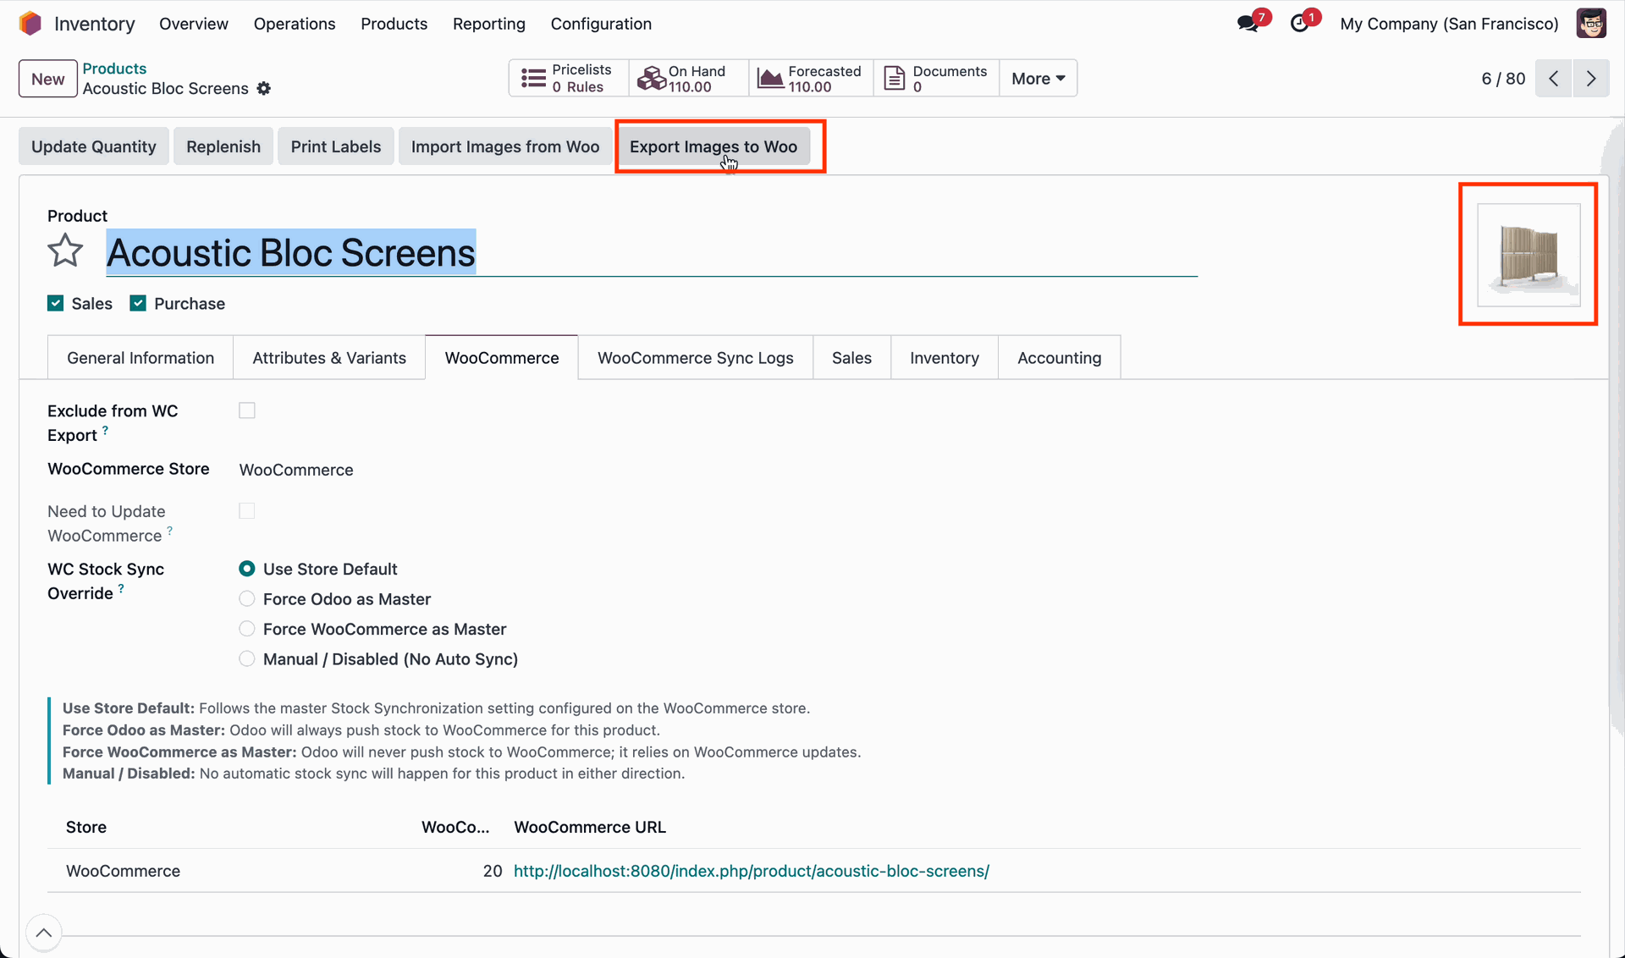Show help tooltip for Exclude from WC Export
The image size is (1625, 958).
tap(105, 430)
